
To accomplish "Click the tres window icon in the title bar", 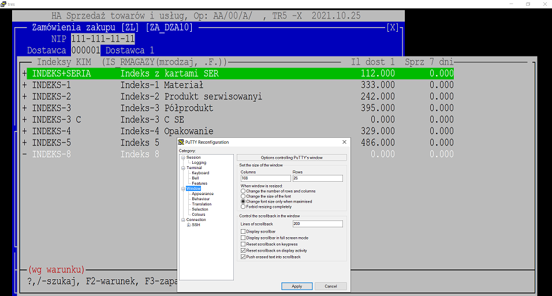I will (x=3, y=4).
